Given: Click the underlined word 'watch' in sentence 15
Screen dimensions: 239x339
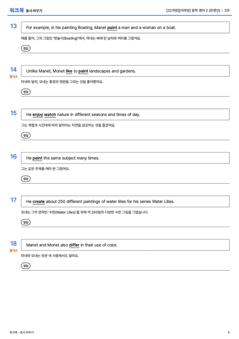Looking at the screenshot, I should pos(50,114).
